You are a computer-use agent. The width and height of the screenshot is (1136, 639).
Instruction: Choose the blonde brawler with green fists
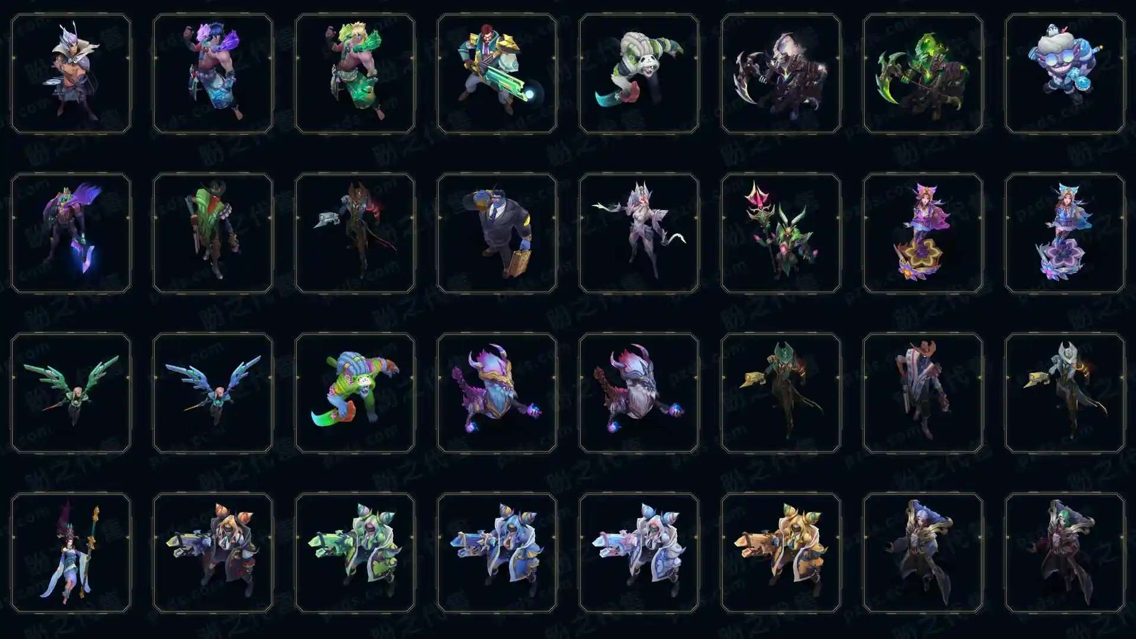355,73
